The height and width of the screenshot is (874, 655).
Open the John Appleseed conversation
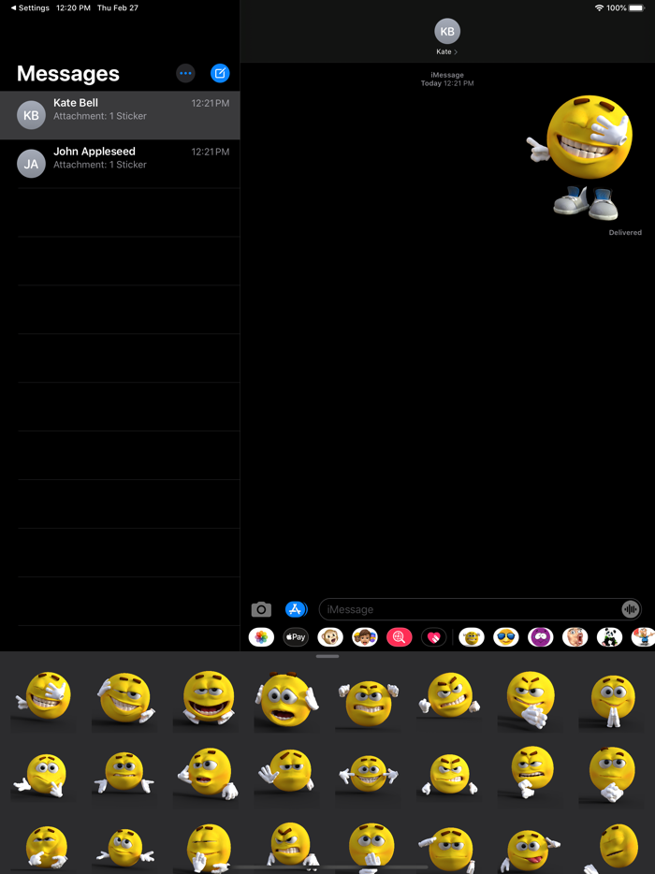pos(120,164)
